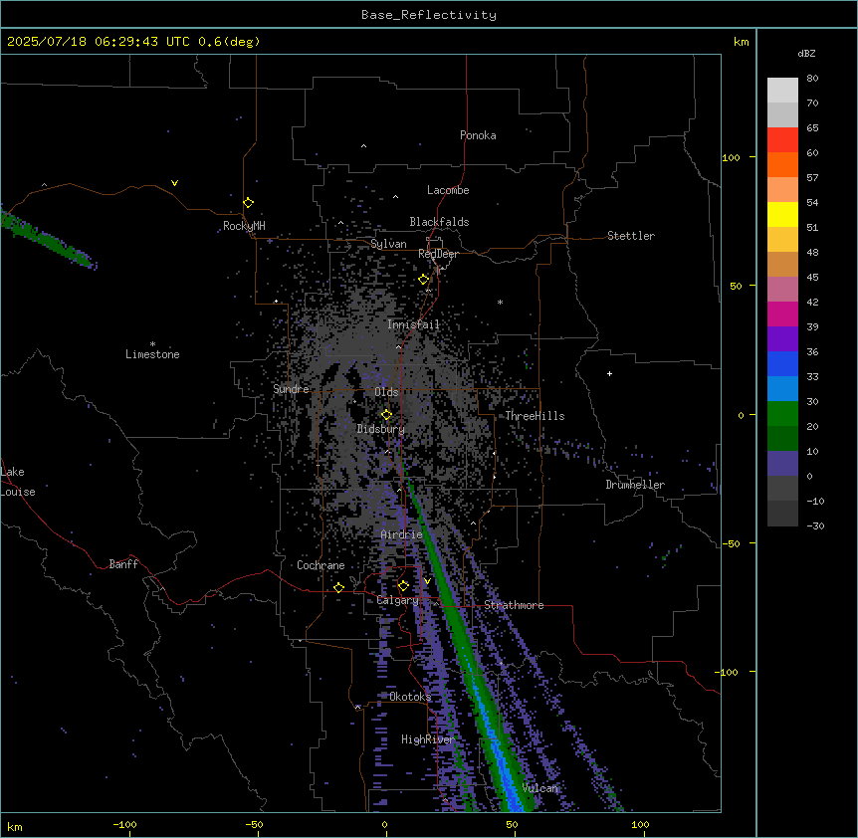Click the Cochrane city label
The height and width of the screenshot is (838, 858).
[x=321, y=565]
